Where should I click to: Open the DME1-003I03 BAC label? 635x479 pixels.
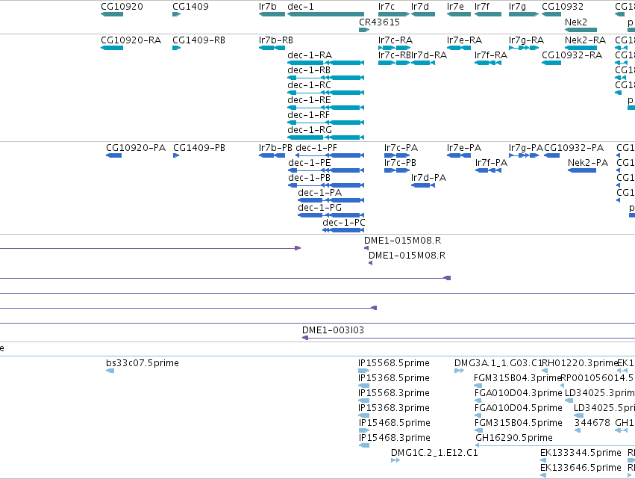pyautogui.click(x=333, y=330)
